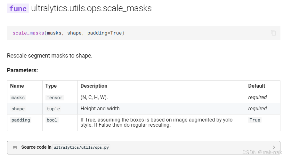The image size is (283, 157).
Task: Click the quote icon beside Source code
Action: 15,147
